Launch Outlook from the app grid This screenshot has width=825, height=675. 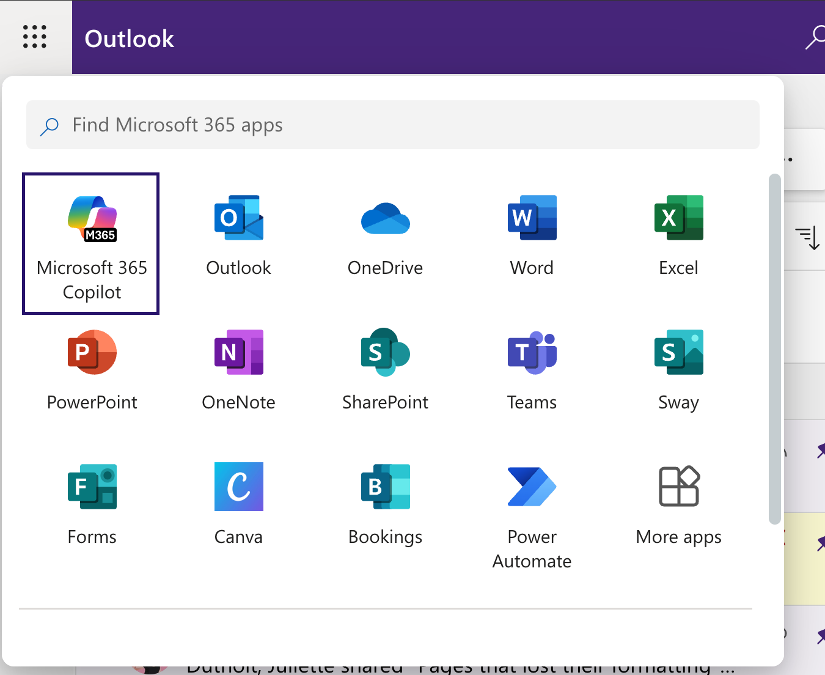(x=238, y=236)
